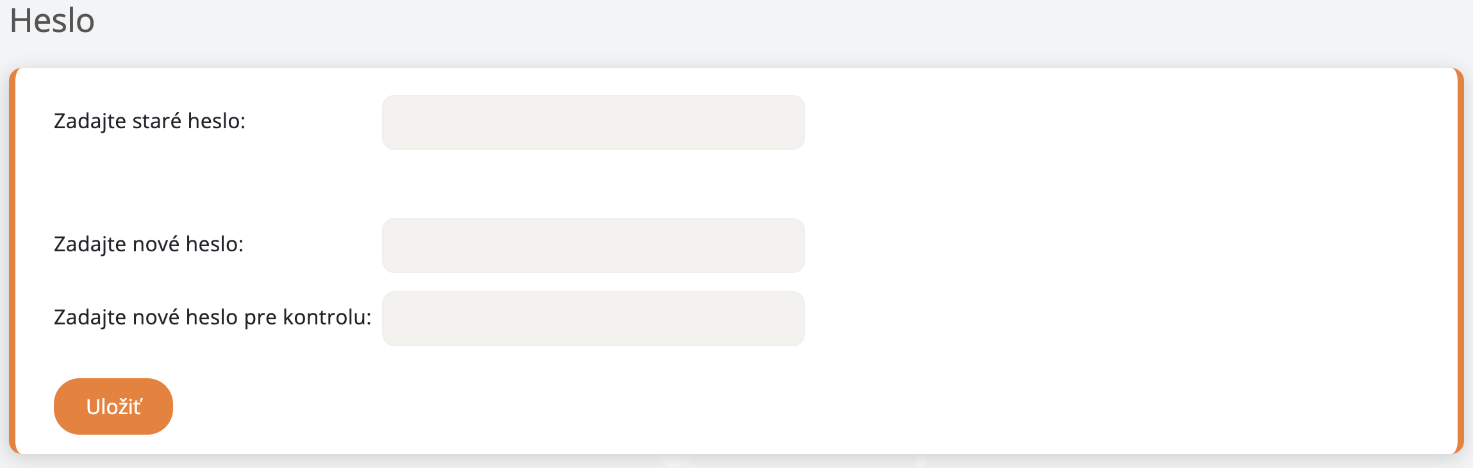Click the Heslo page heading
The width and height of the screenshot is (1473, 468).
pyautogui.click(x=53, y=21)
